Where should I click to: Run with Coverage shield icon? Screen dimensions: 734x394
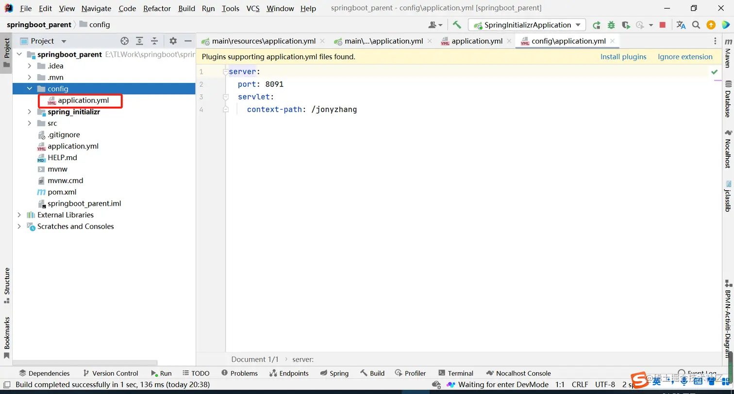tap(626, 25)
